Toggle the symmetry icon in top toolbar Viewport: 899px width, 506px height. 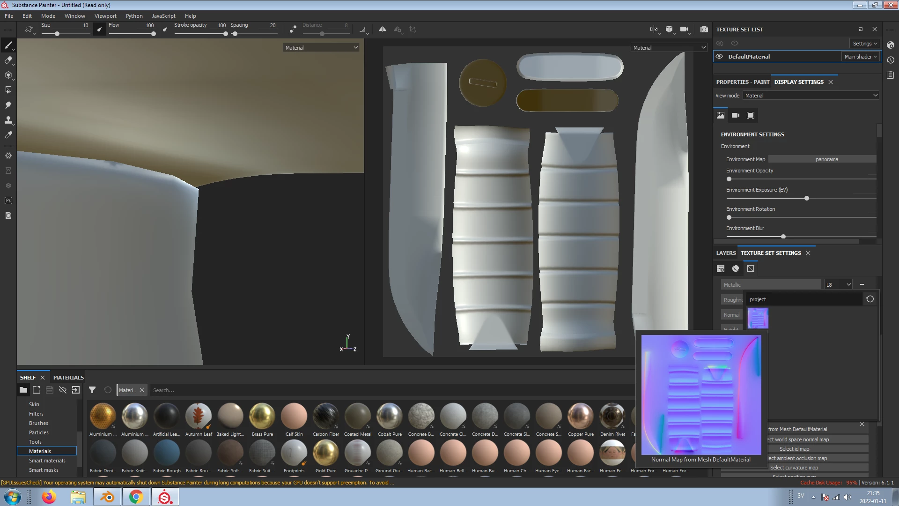(383, 29)
